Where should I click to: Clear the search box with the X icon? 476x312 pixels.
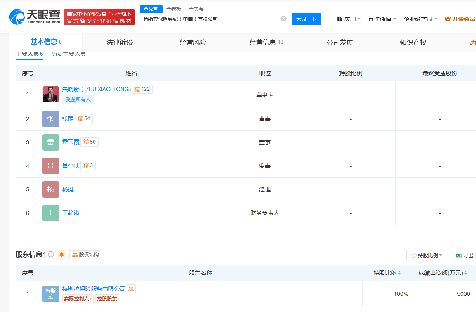point(283,19)
